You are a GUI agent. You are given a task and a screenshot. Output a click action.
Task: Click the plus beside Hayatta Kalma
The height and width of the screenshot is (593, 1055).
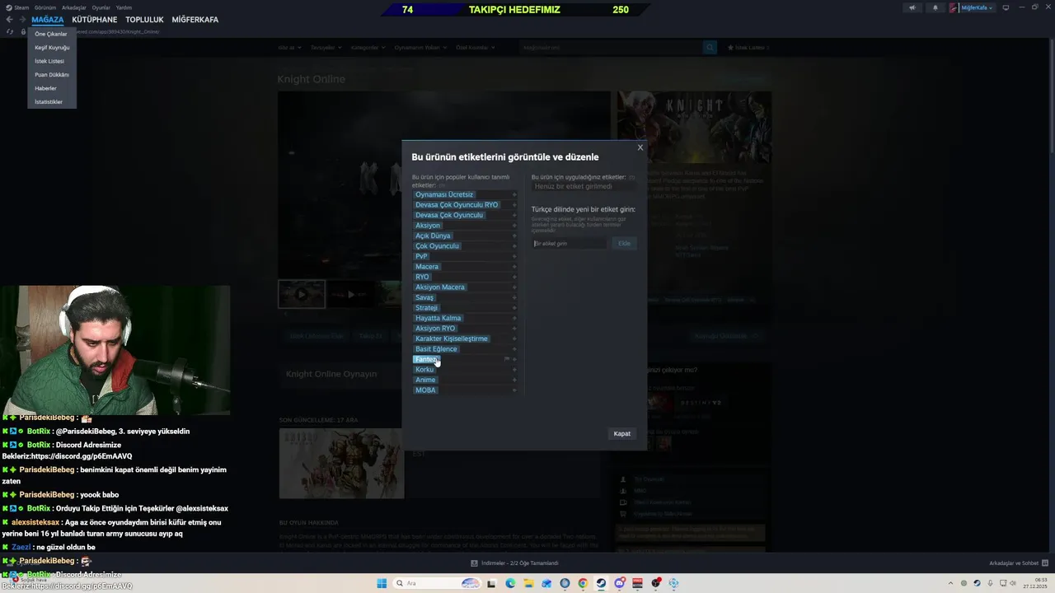coord(514,319)
